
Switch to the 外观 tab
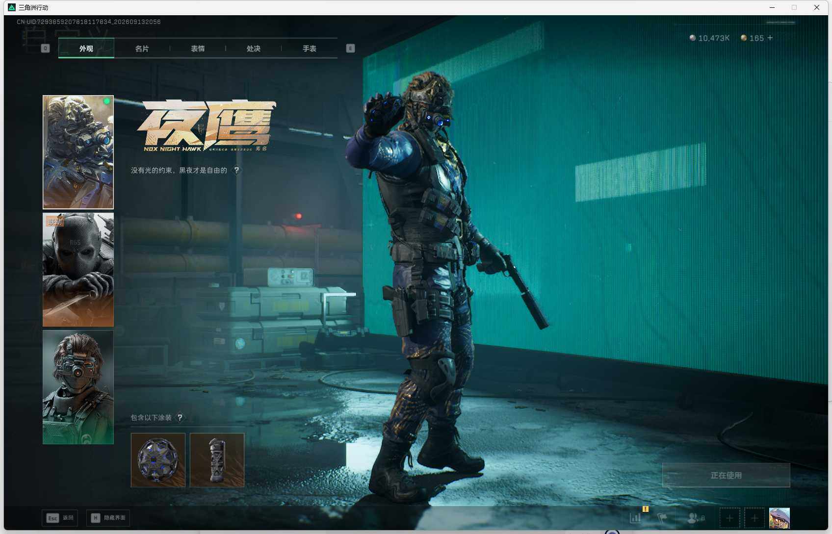point(86,49)
